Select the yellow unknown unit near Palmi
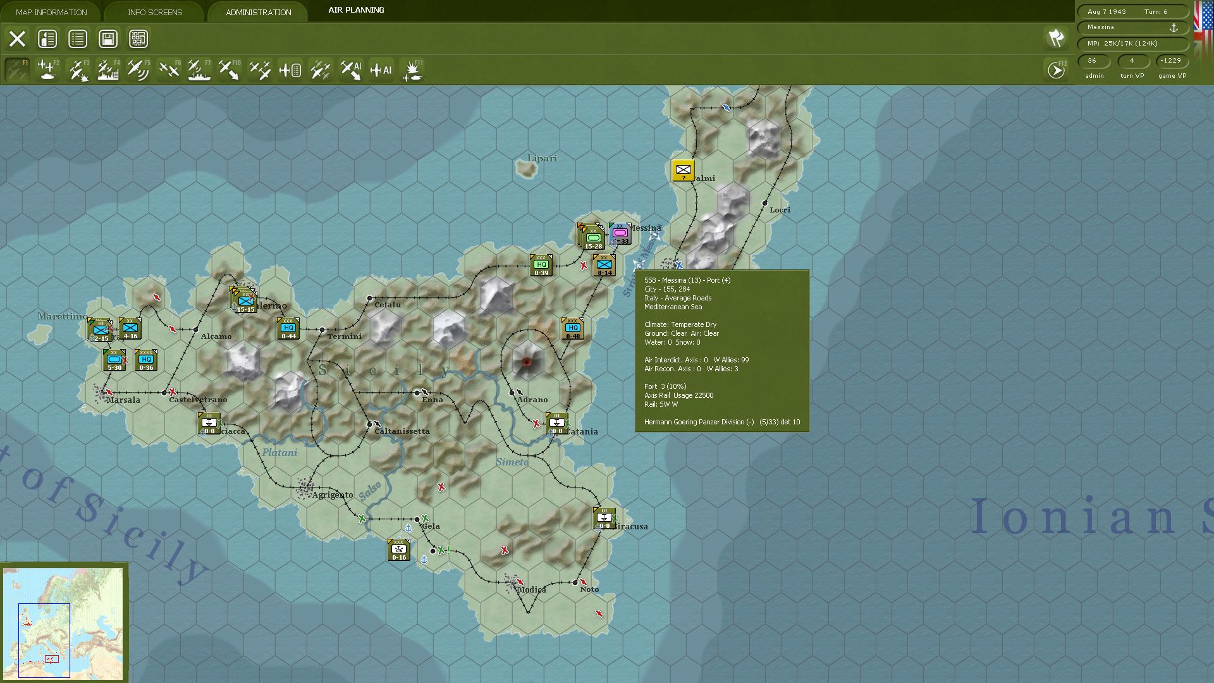The width and height of the screenshot is (1214, 683). 684,171
